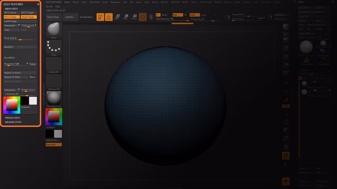Select the gray swatch above SwitchColor
The width and height of the screenshot is (337, 189).
coord(58,134)
